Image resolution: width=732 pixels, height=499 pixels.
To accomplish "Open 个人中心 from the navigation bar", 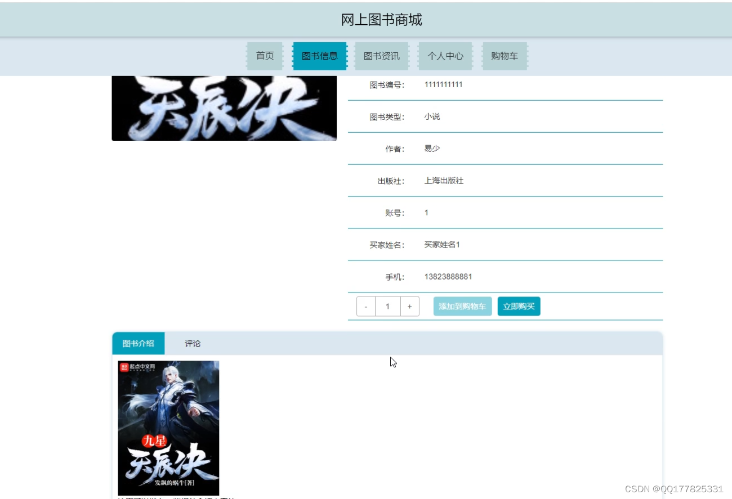I will coord(445,56).
